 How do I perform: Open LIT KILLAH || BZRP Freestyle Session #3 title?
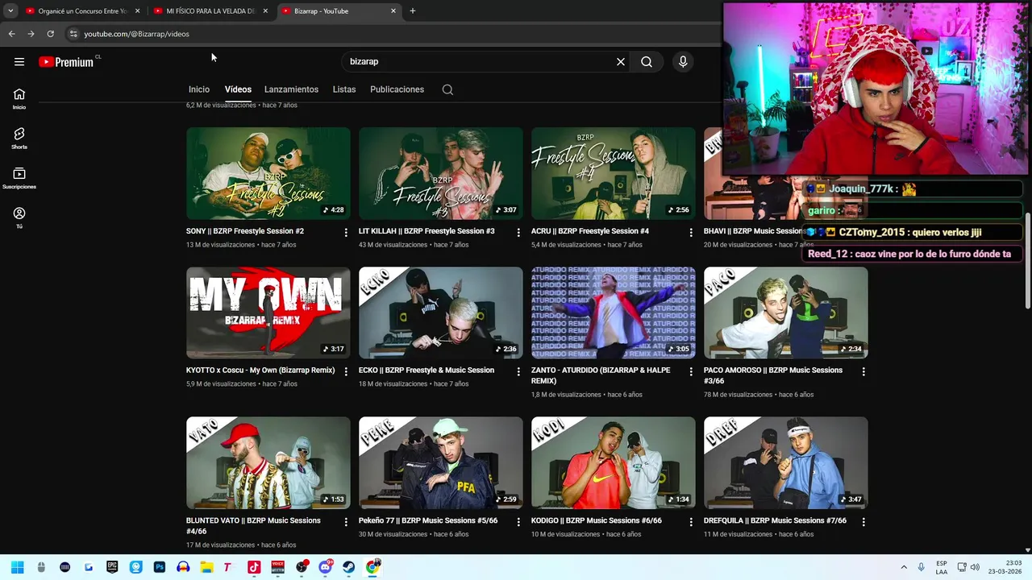point(427,231)
